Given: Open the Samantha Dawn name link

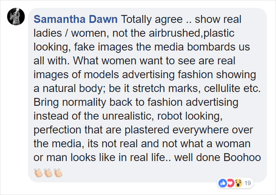Looking at the screenshot, I should point(76,19).
